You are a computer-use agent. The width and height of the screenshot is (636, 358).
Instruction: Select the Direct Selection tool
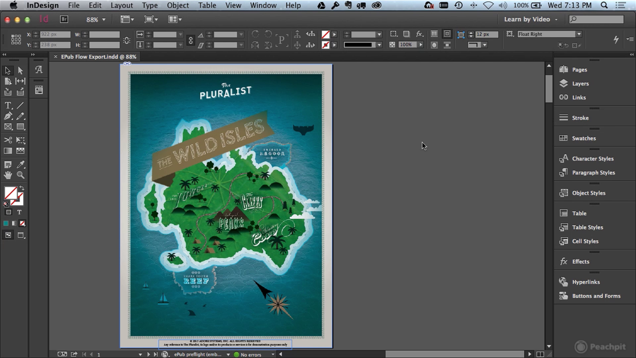pos(21,70)
